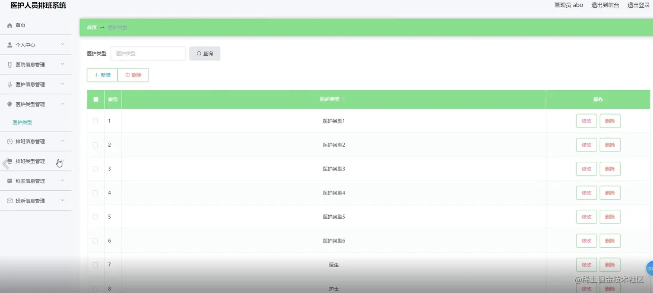Click the 医护类型5 table cell

[334, 217]
